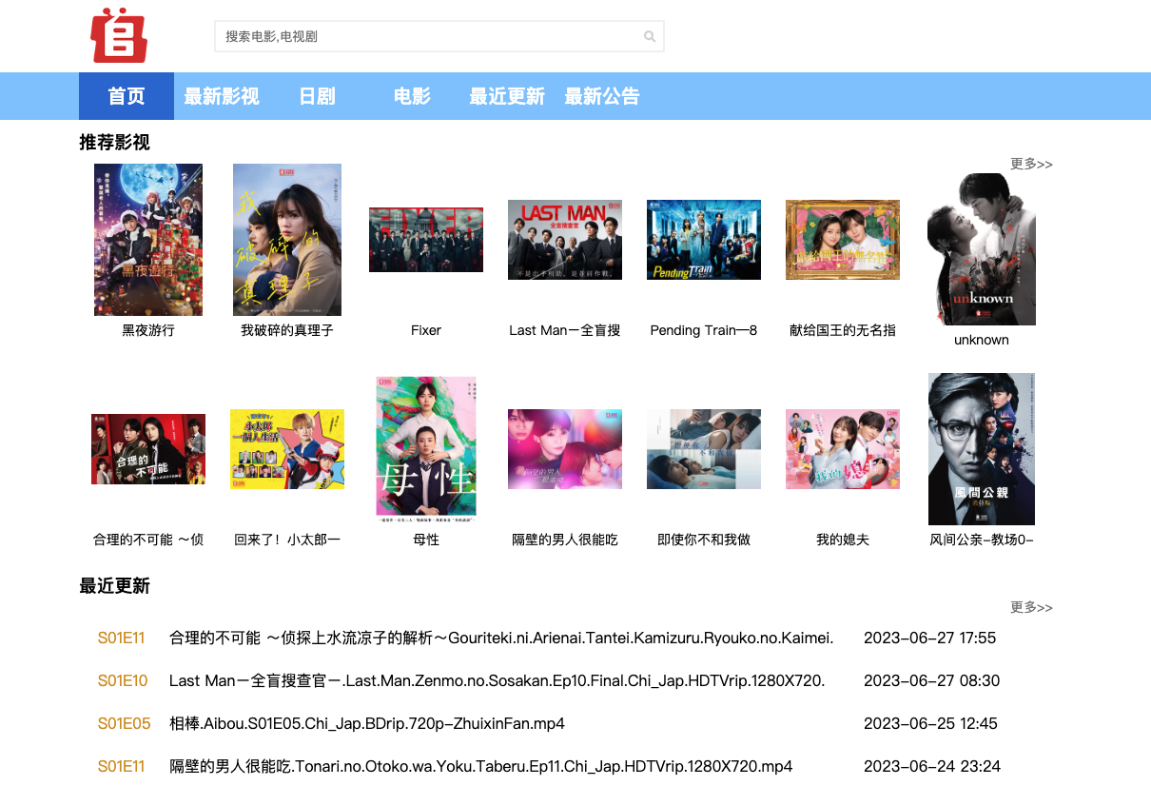Open the 相棒.Aibou.S01E05 update link

point(367,723)
